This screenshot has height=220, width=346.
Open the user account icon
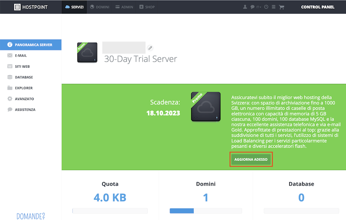click(x=245, y=7)
